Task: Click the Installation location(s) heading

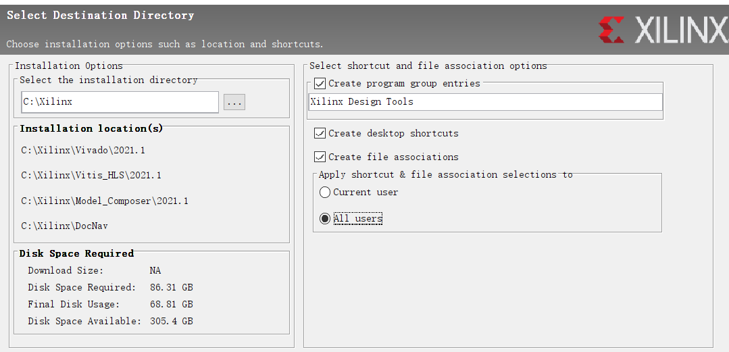Action: coord(91,128)
